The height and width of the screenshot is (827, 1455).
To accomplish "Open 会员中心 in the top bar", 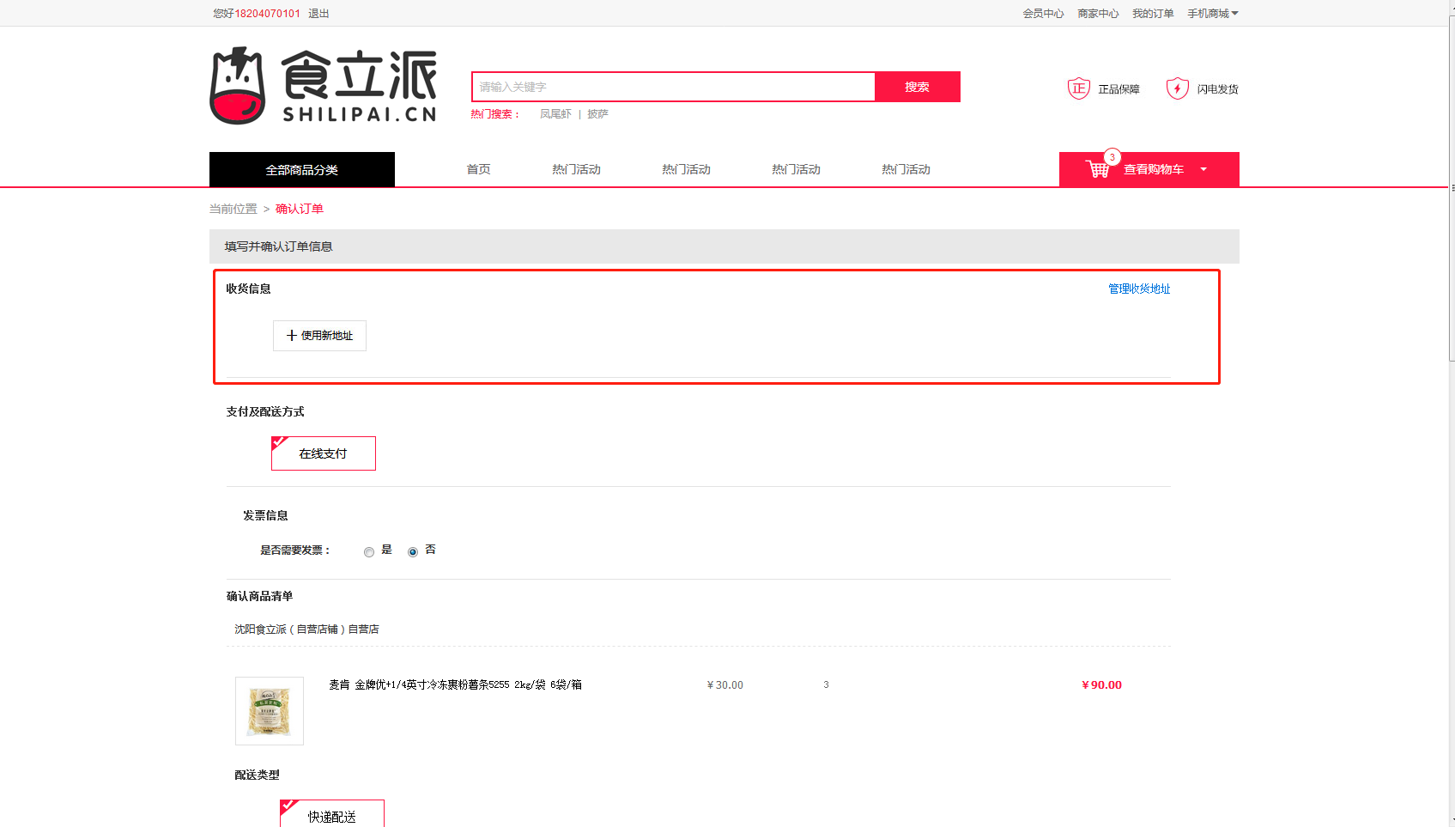I will 1043,14.
